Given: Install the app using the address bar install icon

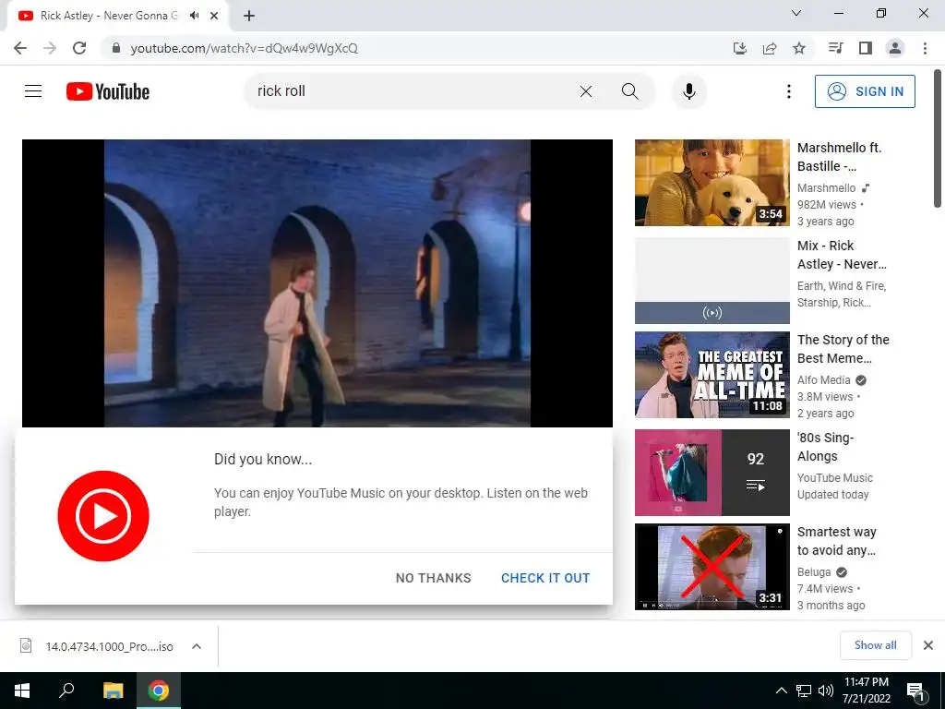Looking at the screenshot, I should point(740,48).
